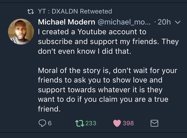
Task: Click the final word "friend." in the tweet
Action: click(x=49, y=109)
